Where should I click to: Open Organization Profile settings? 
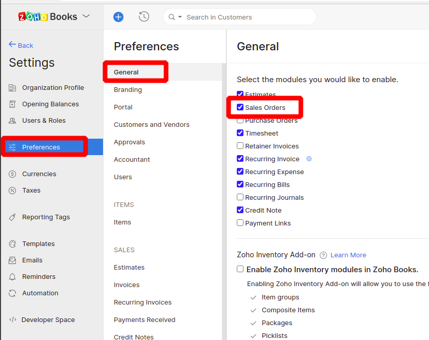click(x=53, y=88)
